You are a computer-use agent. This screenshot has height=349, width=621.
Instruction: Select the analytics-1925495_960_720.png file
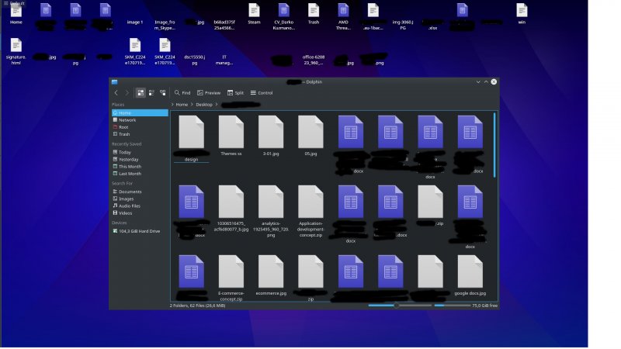(271, 211)
